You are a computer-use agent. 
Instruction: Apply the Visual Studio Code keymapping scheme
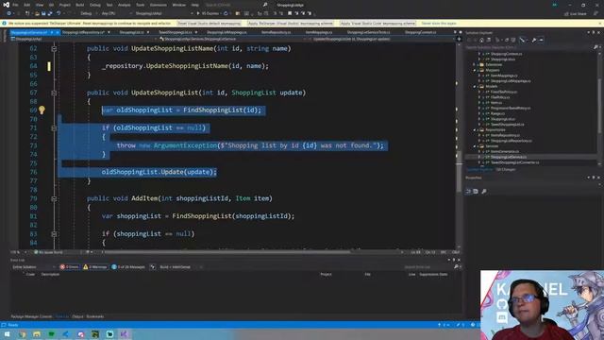pyautogui.click(x=377, y=24)
